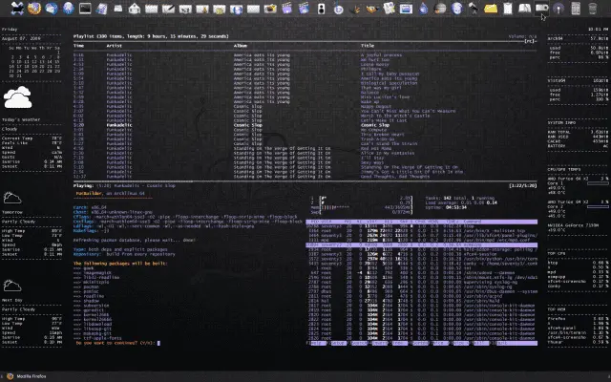Click the playlist header showing 300 items
Viewport: 611px width, 382px height.
pyautogui.click(x=151, y=36)
